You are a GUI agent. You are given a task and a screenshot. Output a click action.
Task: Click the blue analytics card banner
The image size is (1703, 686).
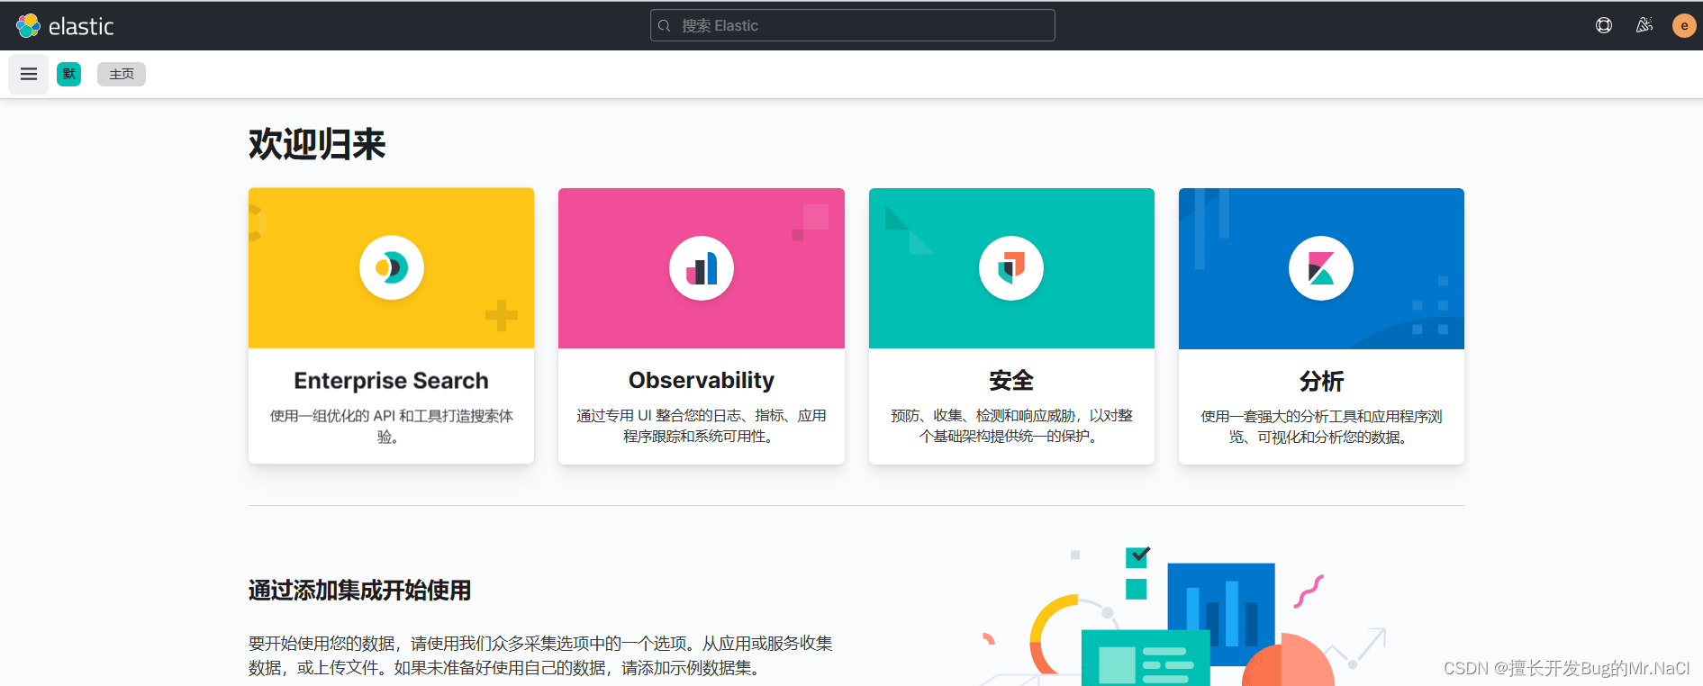pyautogui.click(x=1321, y=268)
